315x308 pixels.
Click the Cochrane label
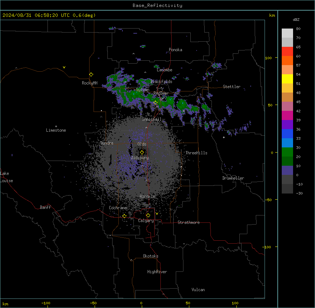coord(118,208)
